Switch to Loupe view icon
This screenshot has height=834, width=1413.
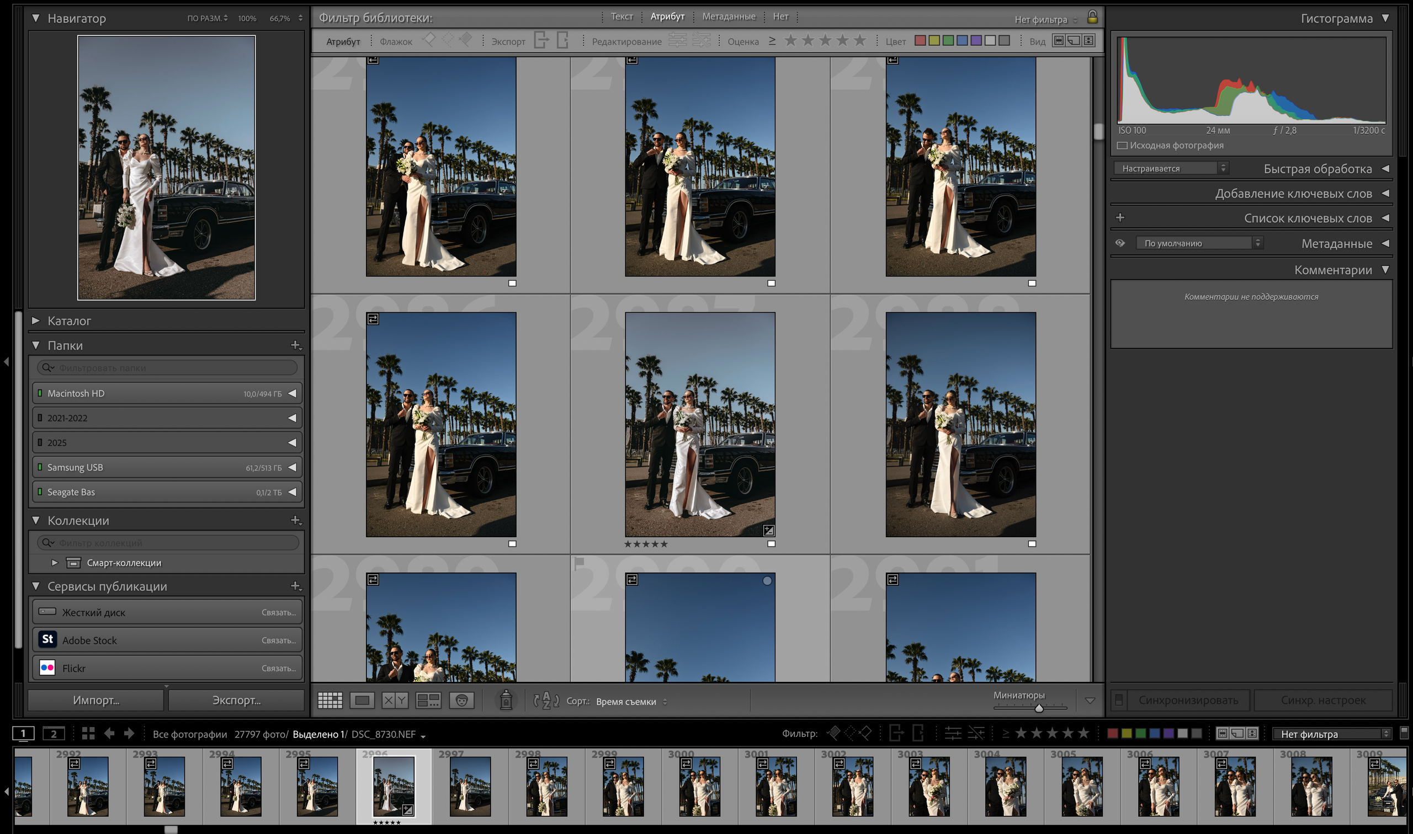click(362, 701)
